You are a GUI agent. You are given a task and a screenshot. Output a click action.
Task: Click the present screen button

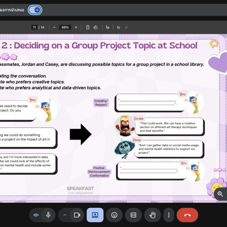pos(95,215)
